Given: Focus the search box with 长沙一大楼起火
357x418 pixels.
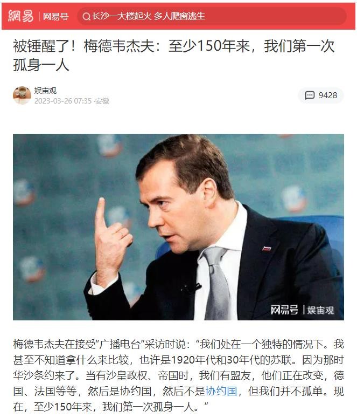Looking at the screenshot, I should (212, 16).
